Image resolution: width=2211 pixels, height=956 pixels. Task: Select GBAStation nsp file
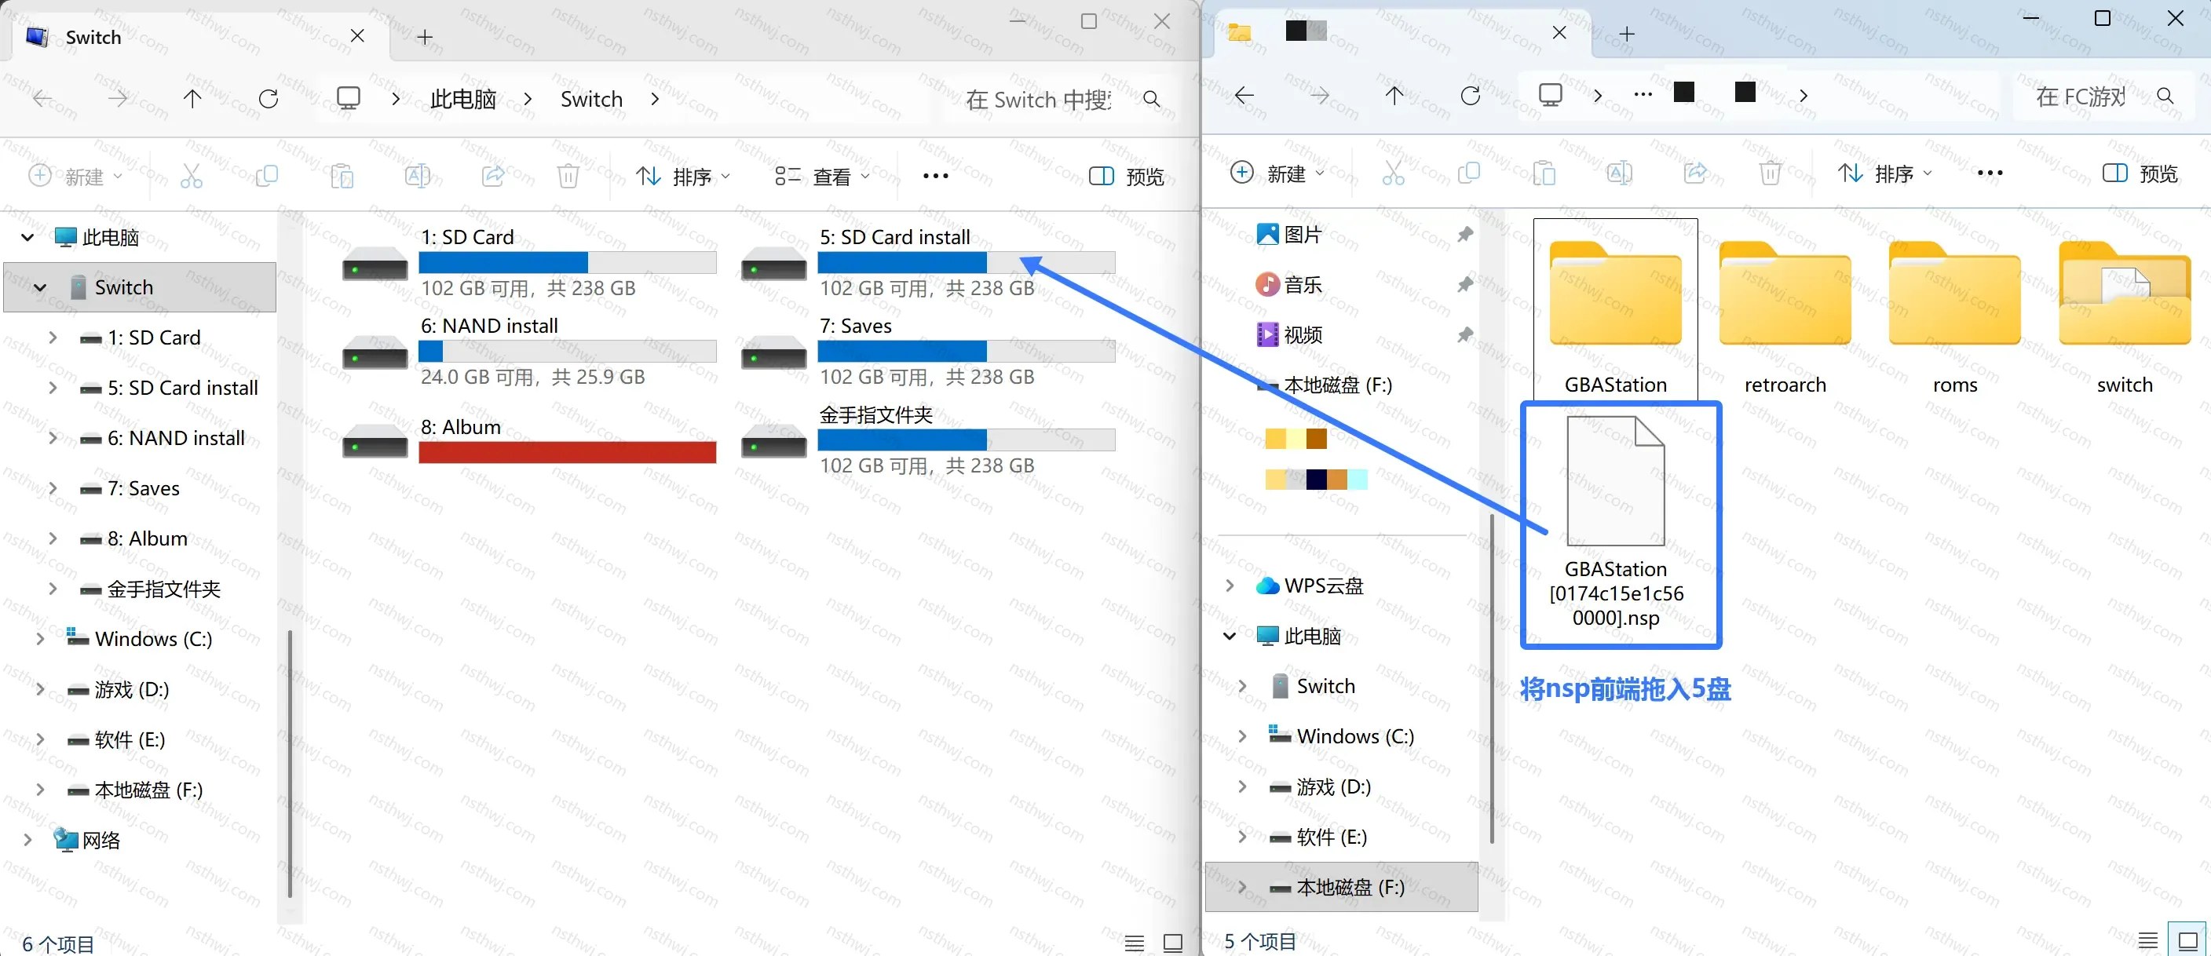1616,522
